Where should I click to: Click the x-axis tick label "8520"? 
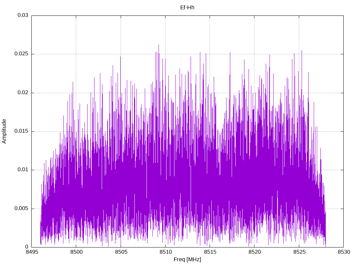pos(255,252)
